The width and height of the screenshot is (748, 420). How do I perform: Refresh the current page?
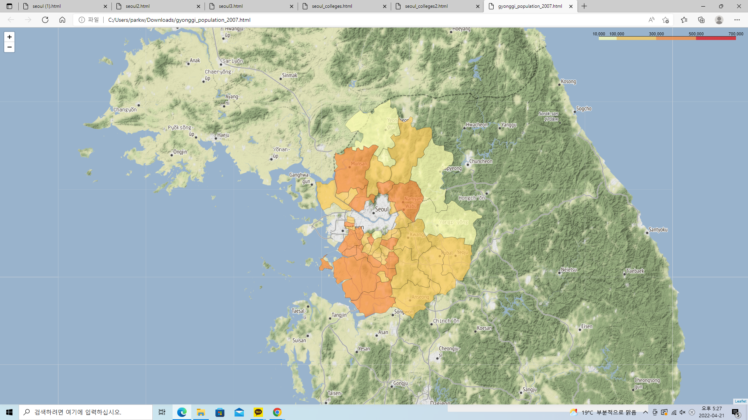point(45,20)
